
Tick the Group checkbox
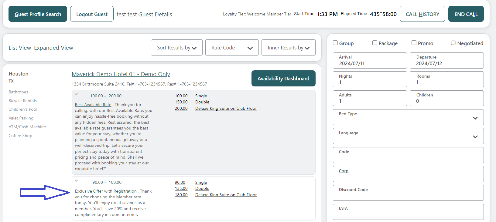click(x=335, y=43)
